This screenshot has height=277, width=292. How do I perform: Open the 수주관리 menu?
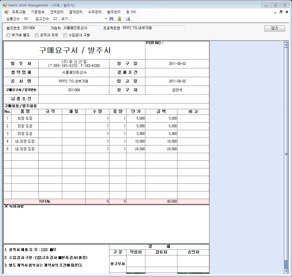[95, 12]
